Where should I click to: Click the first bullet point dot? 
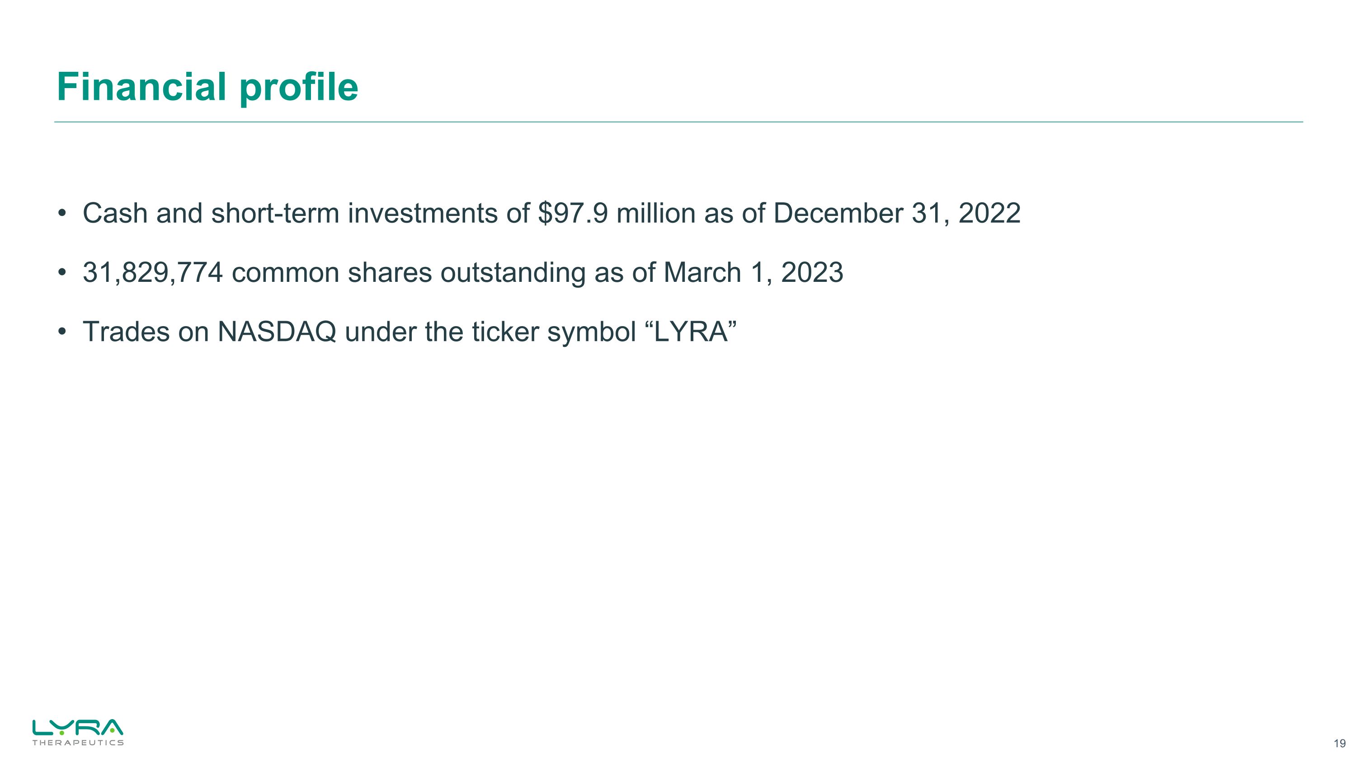pyautogui.click(x=62, y=214)
